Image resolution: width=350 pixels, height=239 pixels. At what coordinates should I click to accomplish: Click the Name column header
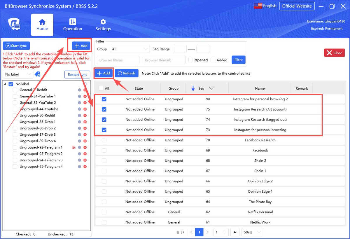(260, 88)
